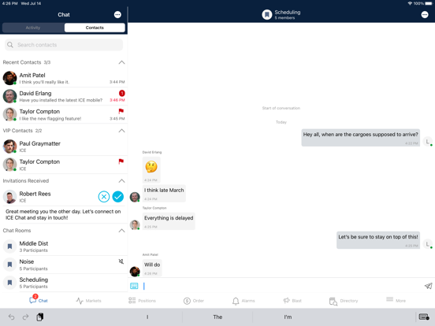Open the Order tab
Image resolution: width=435 pixels, height=326 pixels.
194,301
